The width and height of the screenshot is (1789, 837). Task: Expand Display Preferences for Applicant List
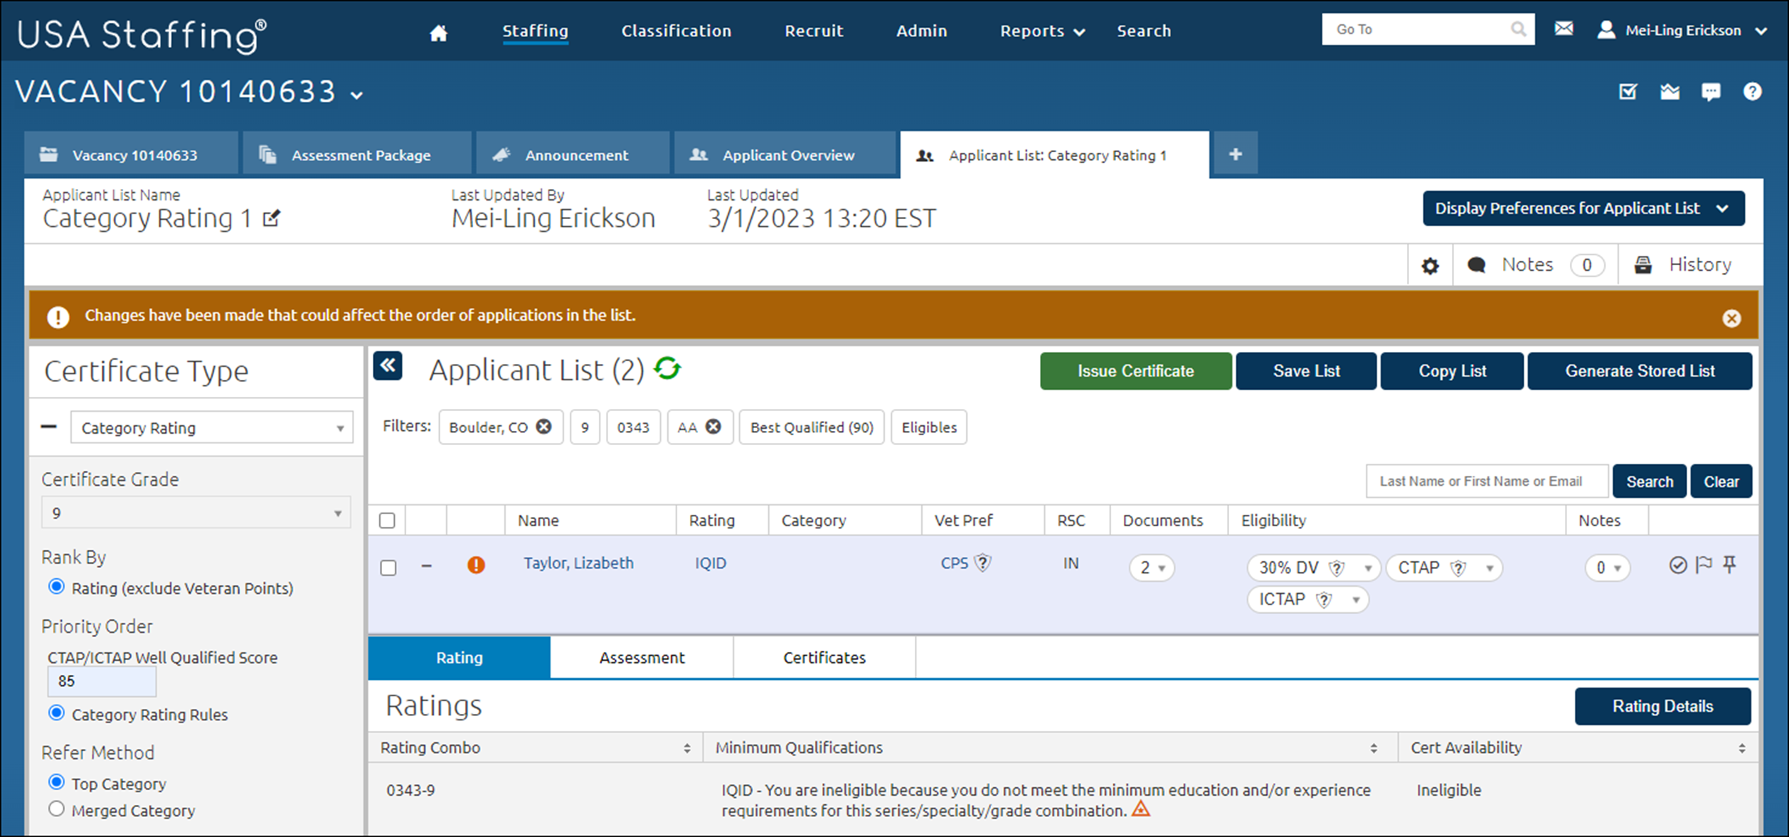(1583, 208)
